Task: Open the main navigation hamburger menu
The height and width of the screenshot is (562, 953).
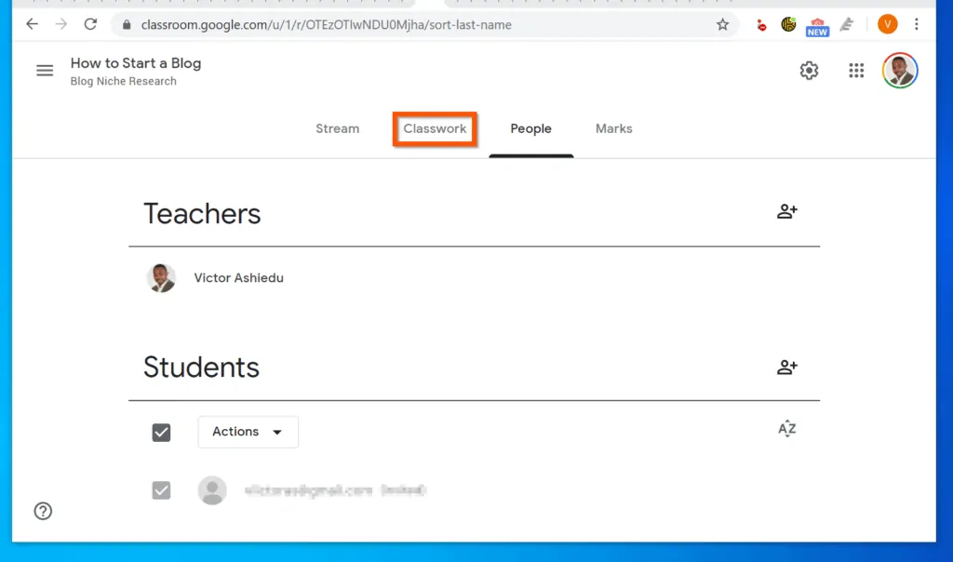Action: pyautogui.click(x=44, y=70)
